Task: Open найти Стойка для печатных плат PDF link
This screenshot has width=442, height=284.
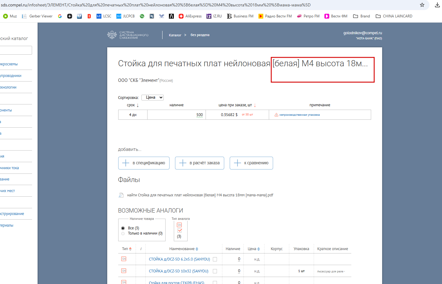Action: point(200,195)
